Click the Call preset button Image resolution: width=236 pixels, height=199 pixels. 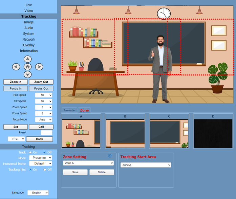click(41, 127)
